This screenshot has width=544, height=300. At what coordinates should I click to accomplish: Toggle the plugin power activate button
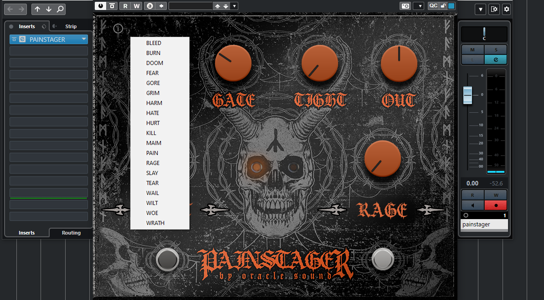[100, 6]
